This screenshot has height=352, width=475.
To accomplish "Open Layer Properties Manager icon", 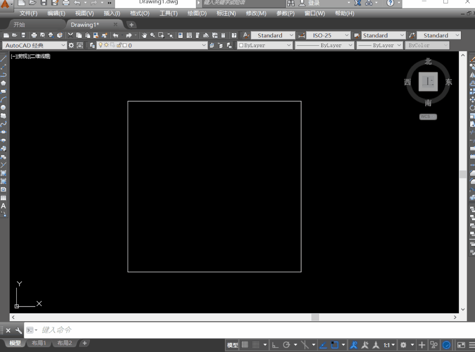I will (92, 45).
